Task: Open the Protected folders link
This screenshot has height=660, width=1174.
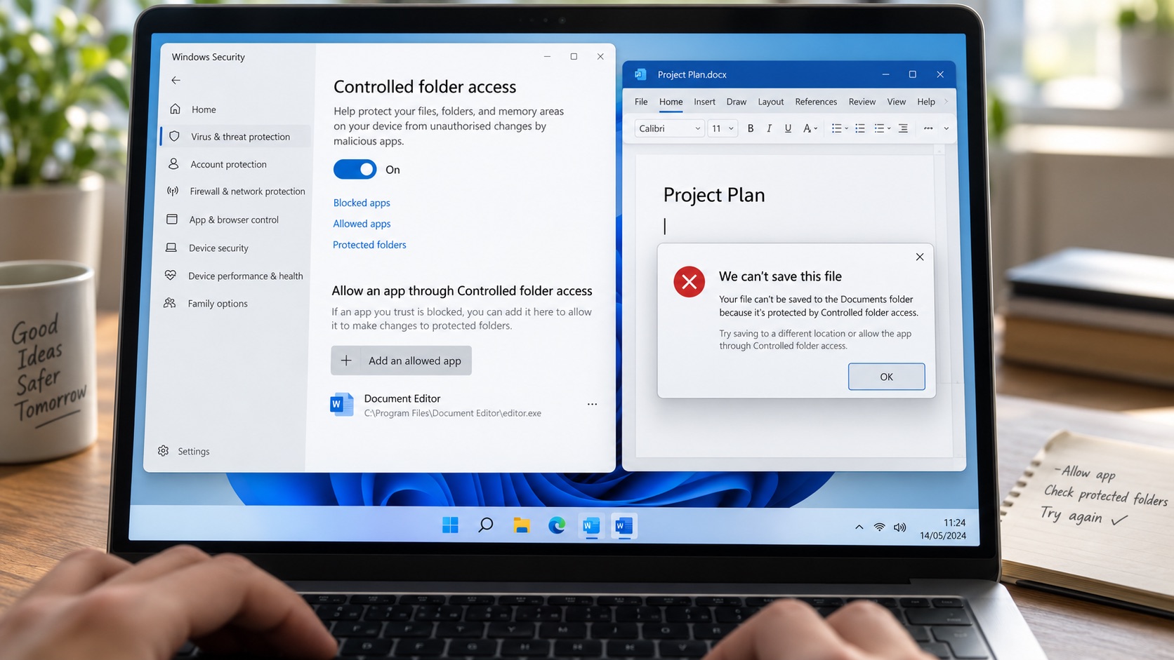Action: click(369, 245)
